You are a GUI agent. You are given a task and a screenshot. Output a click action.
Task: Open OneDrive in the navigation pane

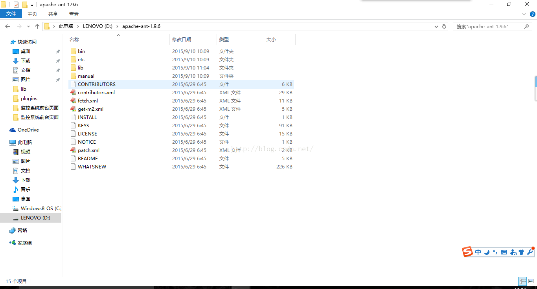(28, 130)
